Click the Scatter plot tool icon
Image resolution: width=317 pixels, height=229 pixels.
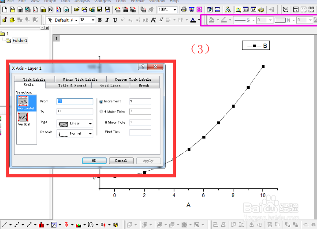[17, 225]
